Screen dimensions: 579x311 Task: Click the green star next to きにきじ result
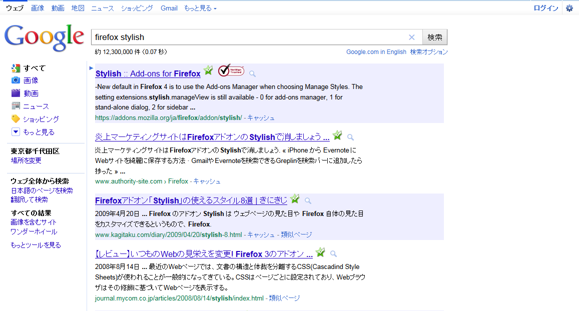(x=295, y=199)
